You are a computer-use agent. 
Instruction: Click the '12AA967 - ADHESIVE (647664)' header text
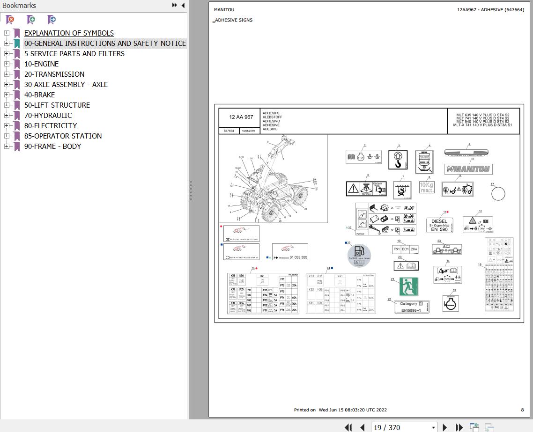coord(490,10)
